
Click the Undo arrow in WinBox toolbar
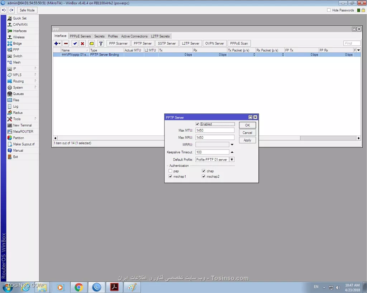pyautogui.click(x=4, y=10)
